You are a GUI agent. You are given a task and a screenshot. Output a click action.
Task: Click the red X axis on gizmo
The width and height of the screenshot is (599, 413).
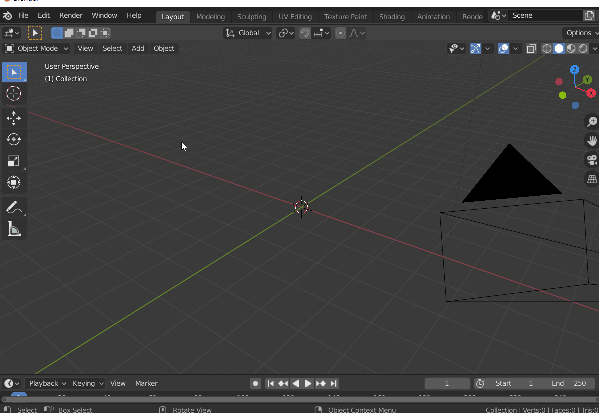pyautogui.click(x=591, y=93)
